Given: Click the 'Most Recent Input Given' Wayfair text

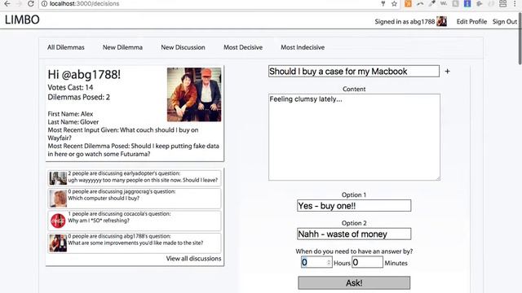Looking at the screenshot, I should pos(123,133).
